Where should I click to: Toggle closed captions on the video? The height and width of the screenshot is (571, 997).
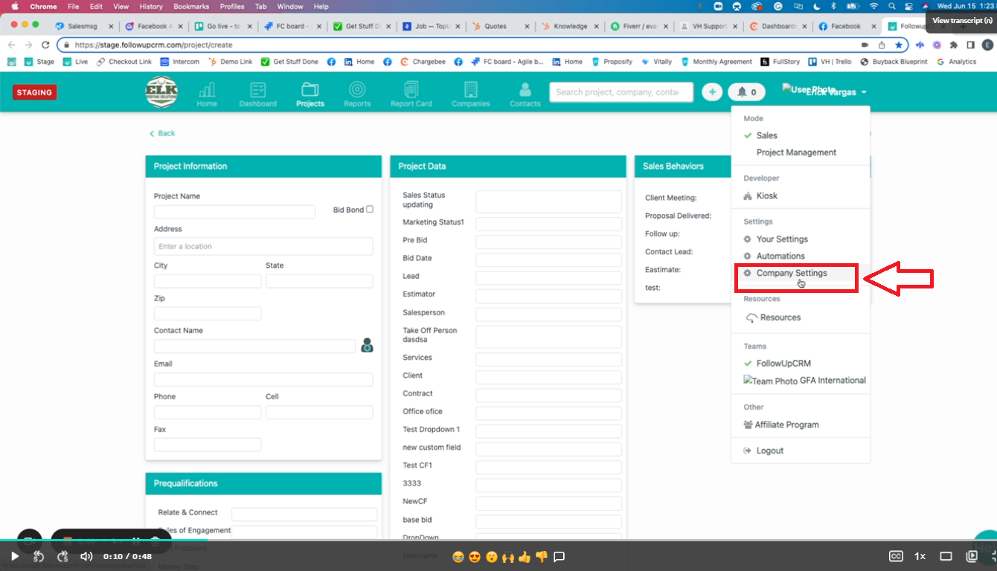[897, 556]
